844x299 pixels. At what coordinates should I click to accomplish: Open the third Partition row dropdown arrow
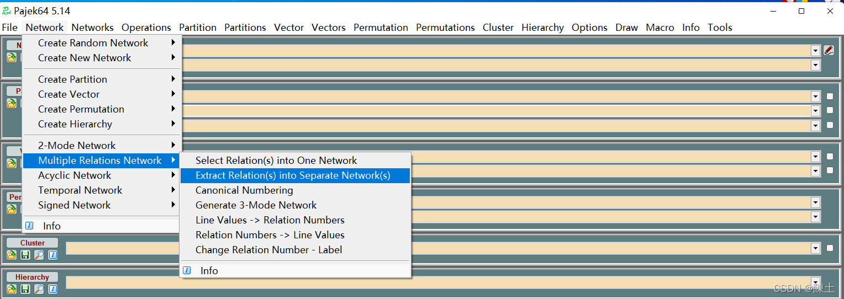pyautogui.click(x=816, y=125)
